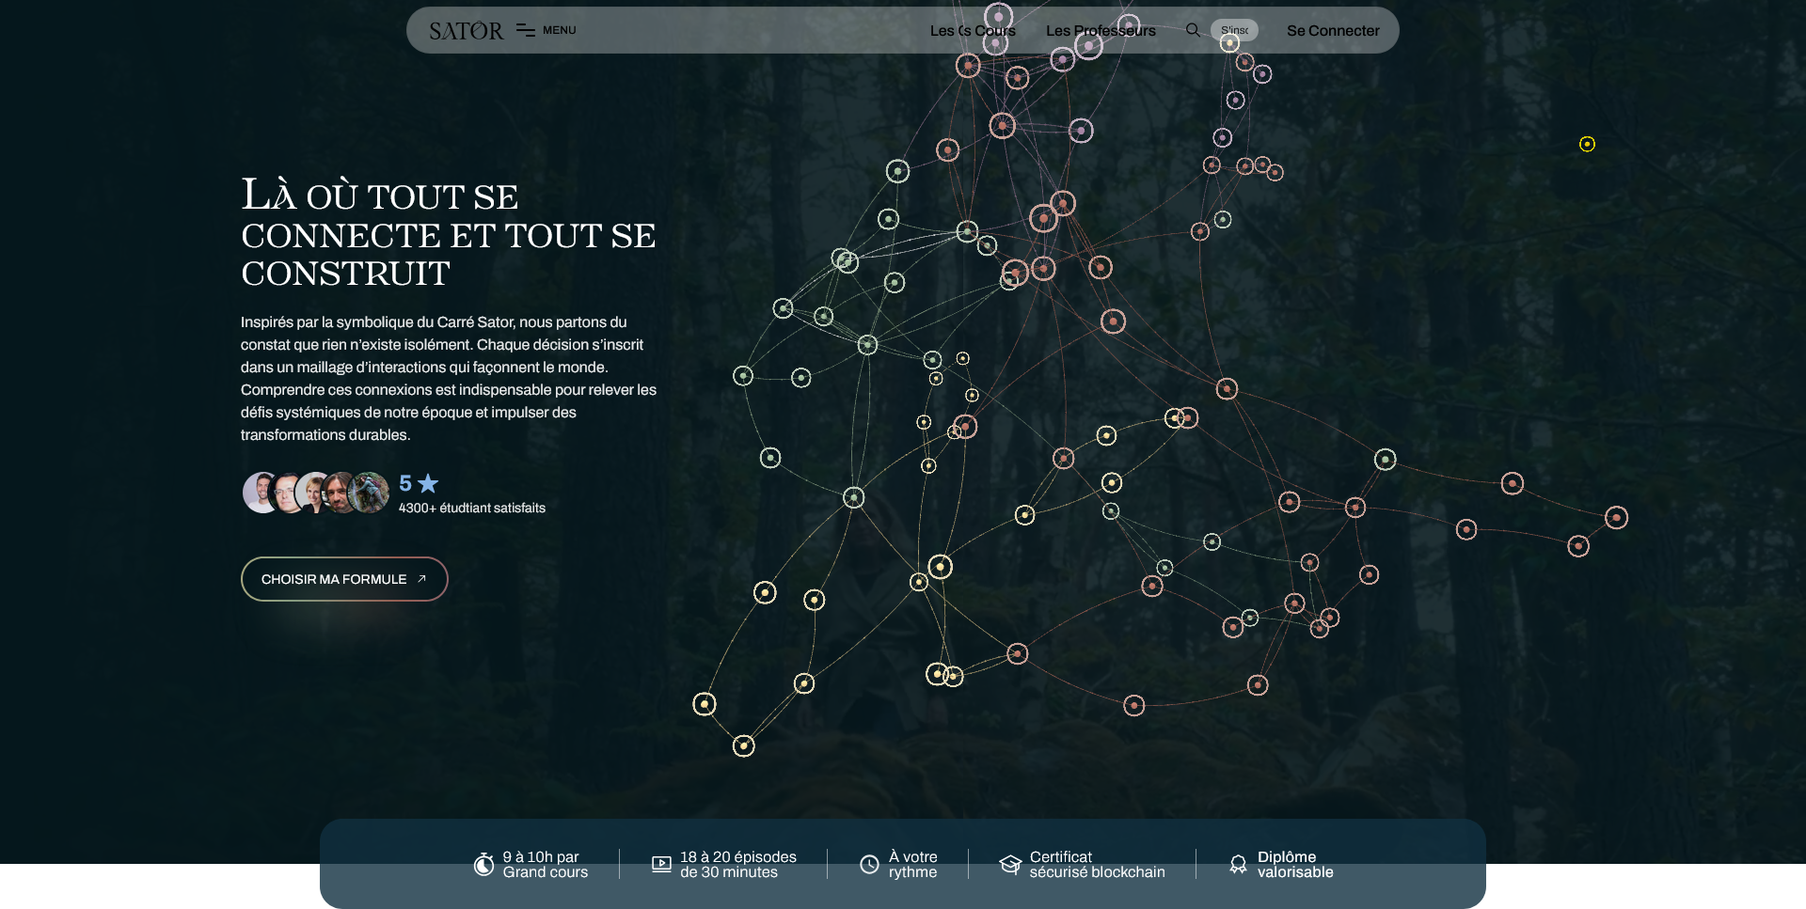Click the graduation cap certificate icon

point(1010,865)
